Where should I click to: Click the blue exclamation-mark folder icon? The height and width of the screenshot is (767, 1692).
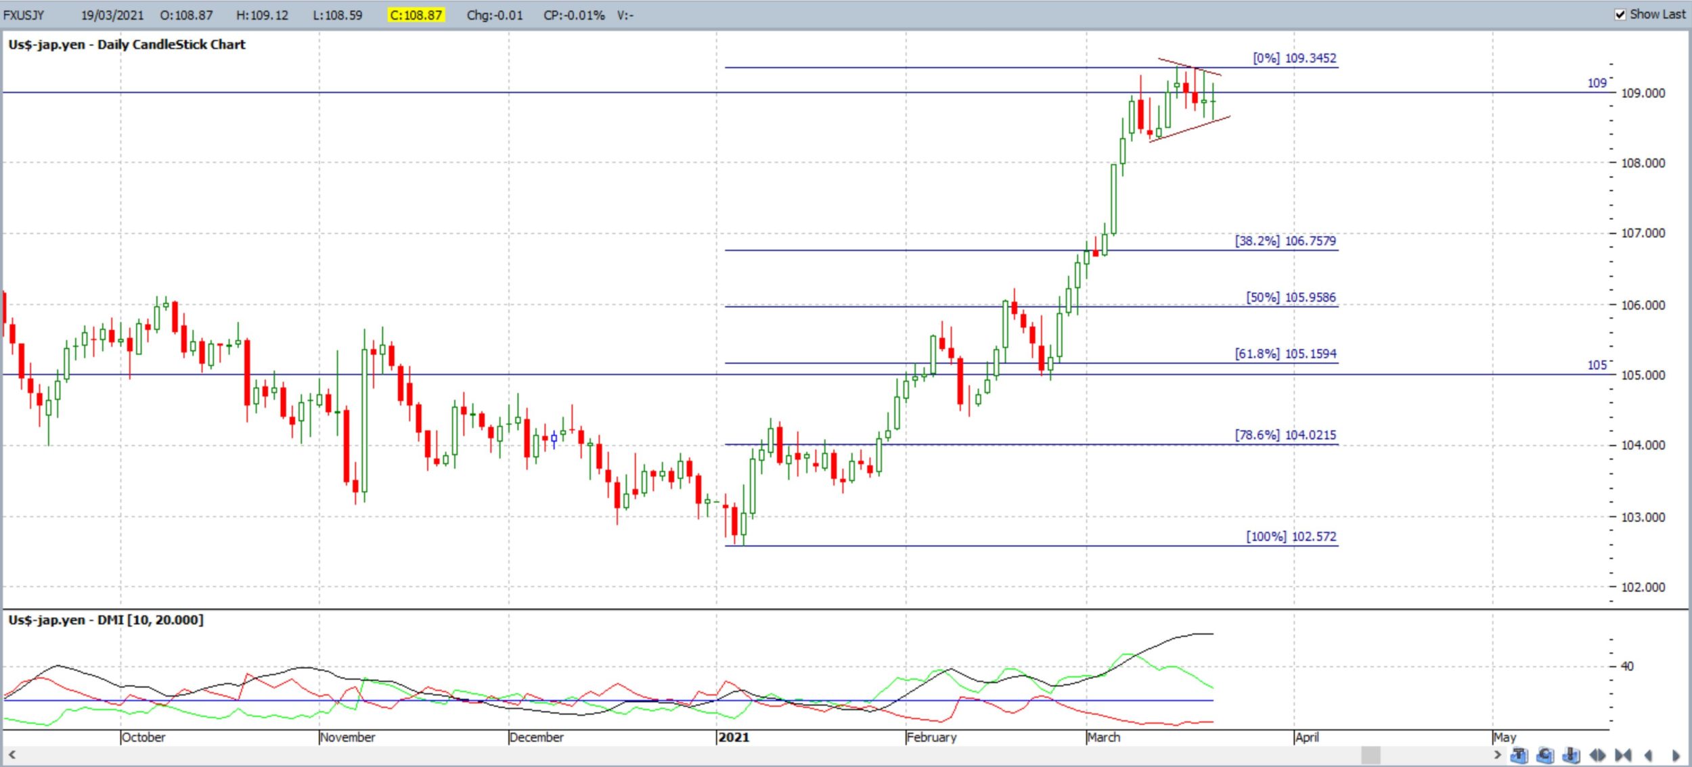[x=1572, y=755]
